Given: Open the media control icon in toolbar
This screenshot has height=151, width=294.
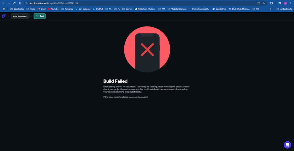Looking at the screenshot, I should click(x=280, y=3).
